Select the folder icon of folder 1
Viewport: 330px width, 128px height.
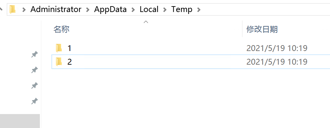59,48
